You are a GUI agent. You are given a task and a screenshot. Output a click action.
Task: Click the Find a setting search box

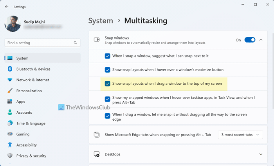(39, 43)
